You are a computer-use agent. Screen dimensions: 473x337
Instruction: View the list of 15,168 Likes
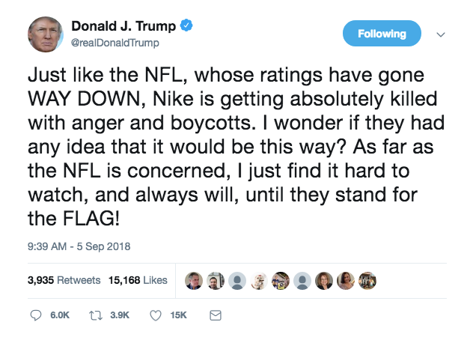coord(137,280)
